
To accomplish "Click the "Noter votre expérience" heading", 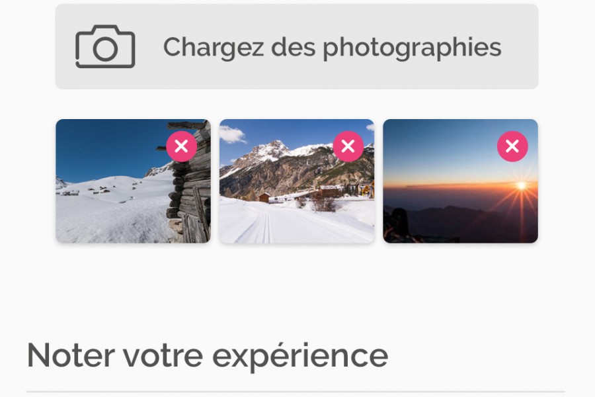I will 207,355.
